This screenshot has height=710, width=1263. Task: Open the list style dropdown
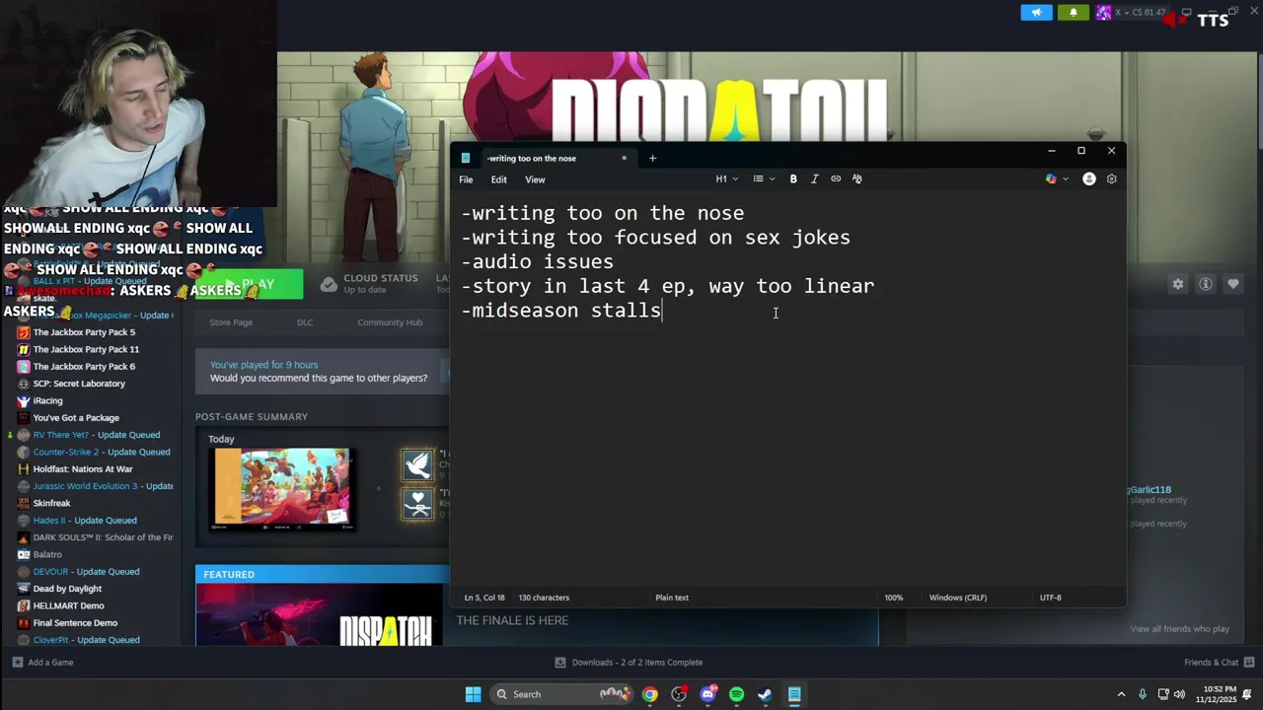pyautogui.click(x=764, y=178)
